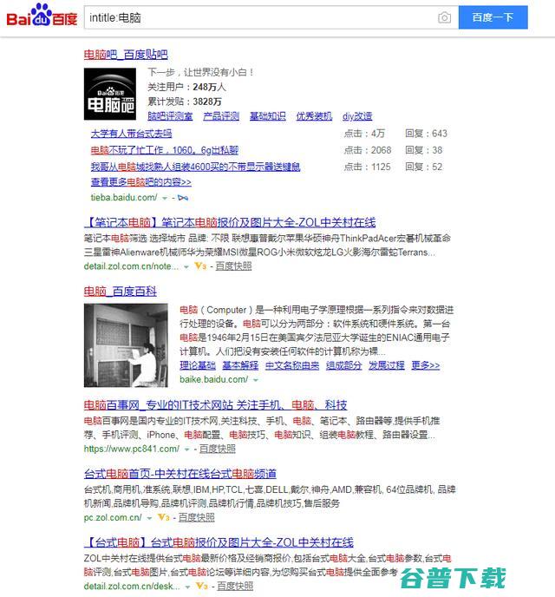
Task: Open the 电脑吧_百度贴吧 result title
Action: tap(126, 55)
